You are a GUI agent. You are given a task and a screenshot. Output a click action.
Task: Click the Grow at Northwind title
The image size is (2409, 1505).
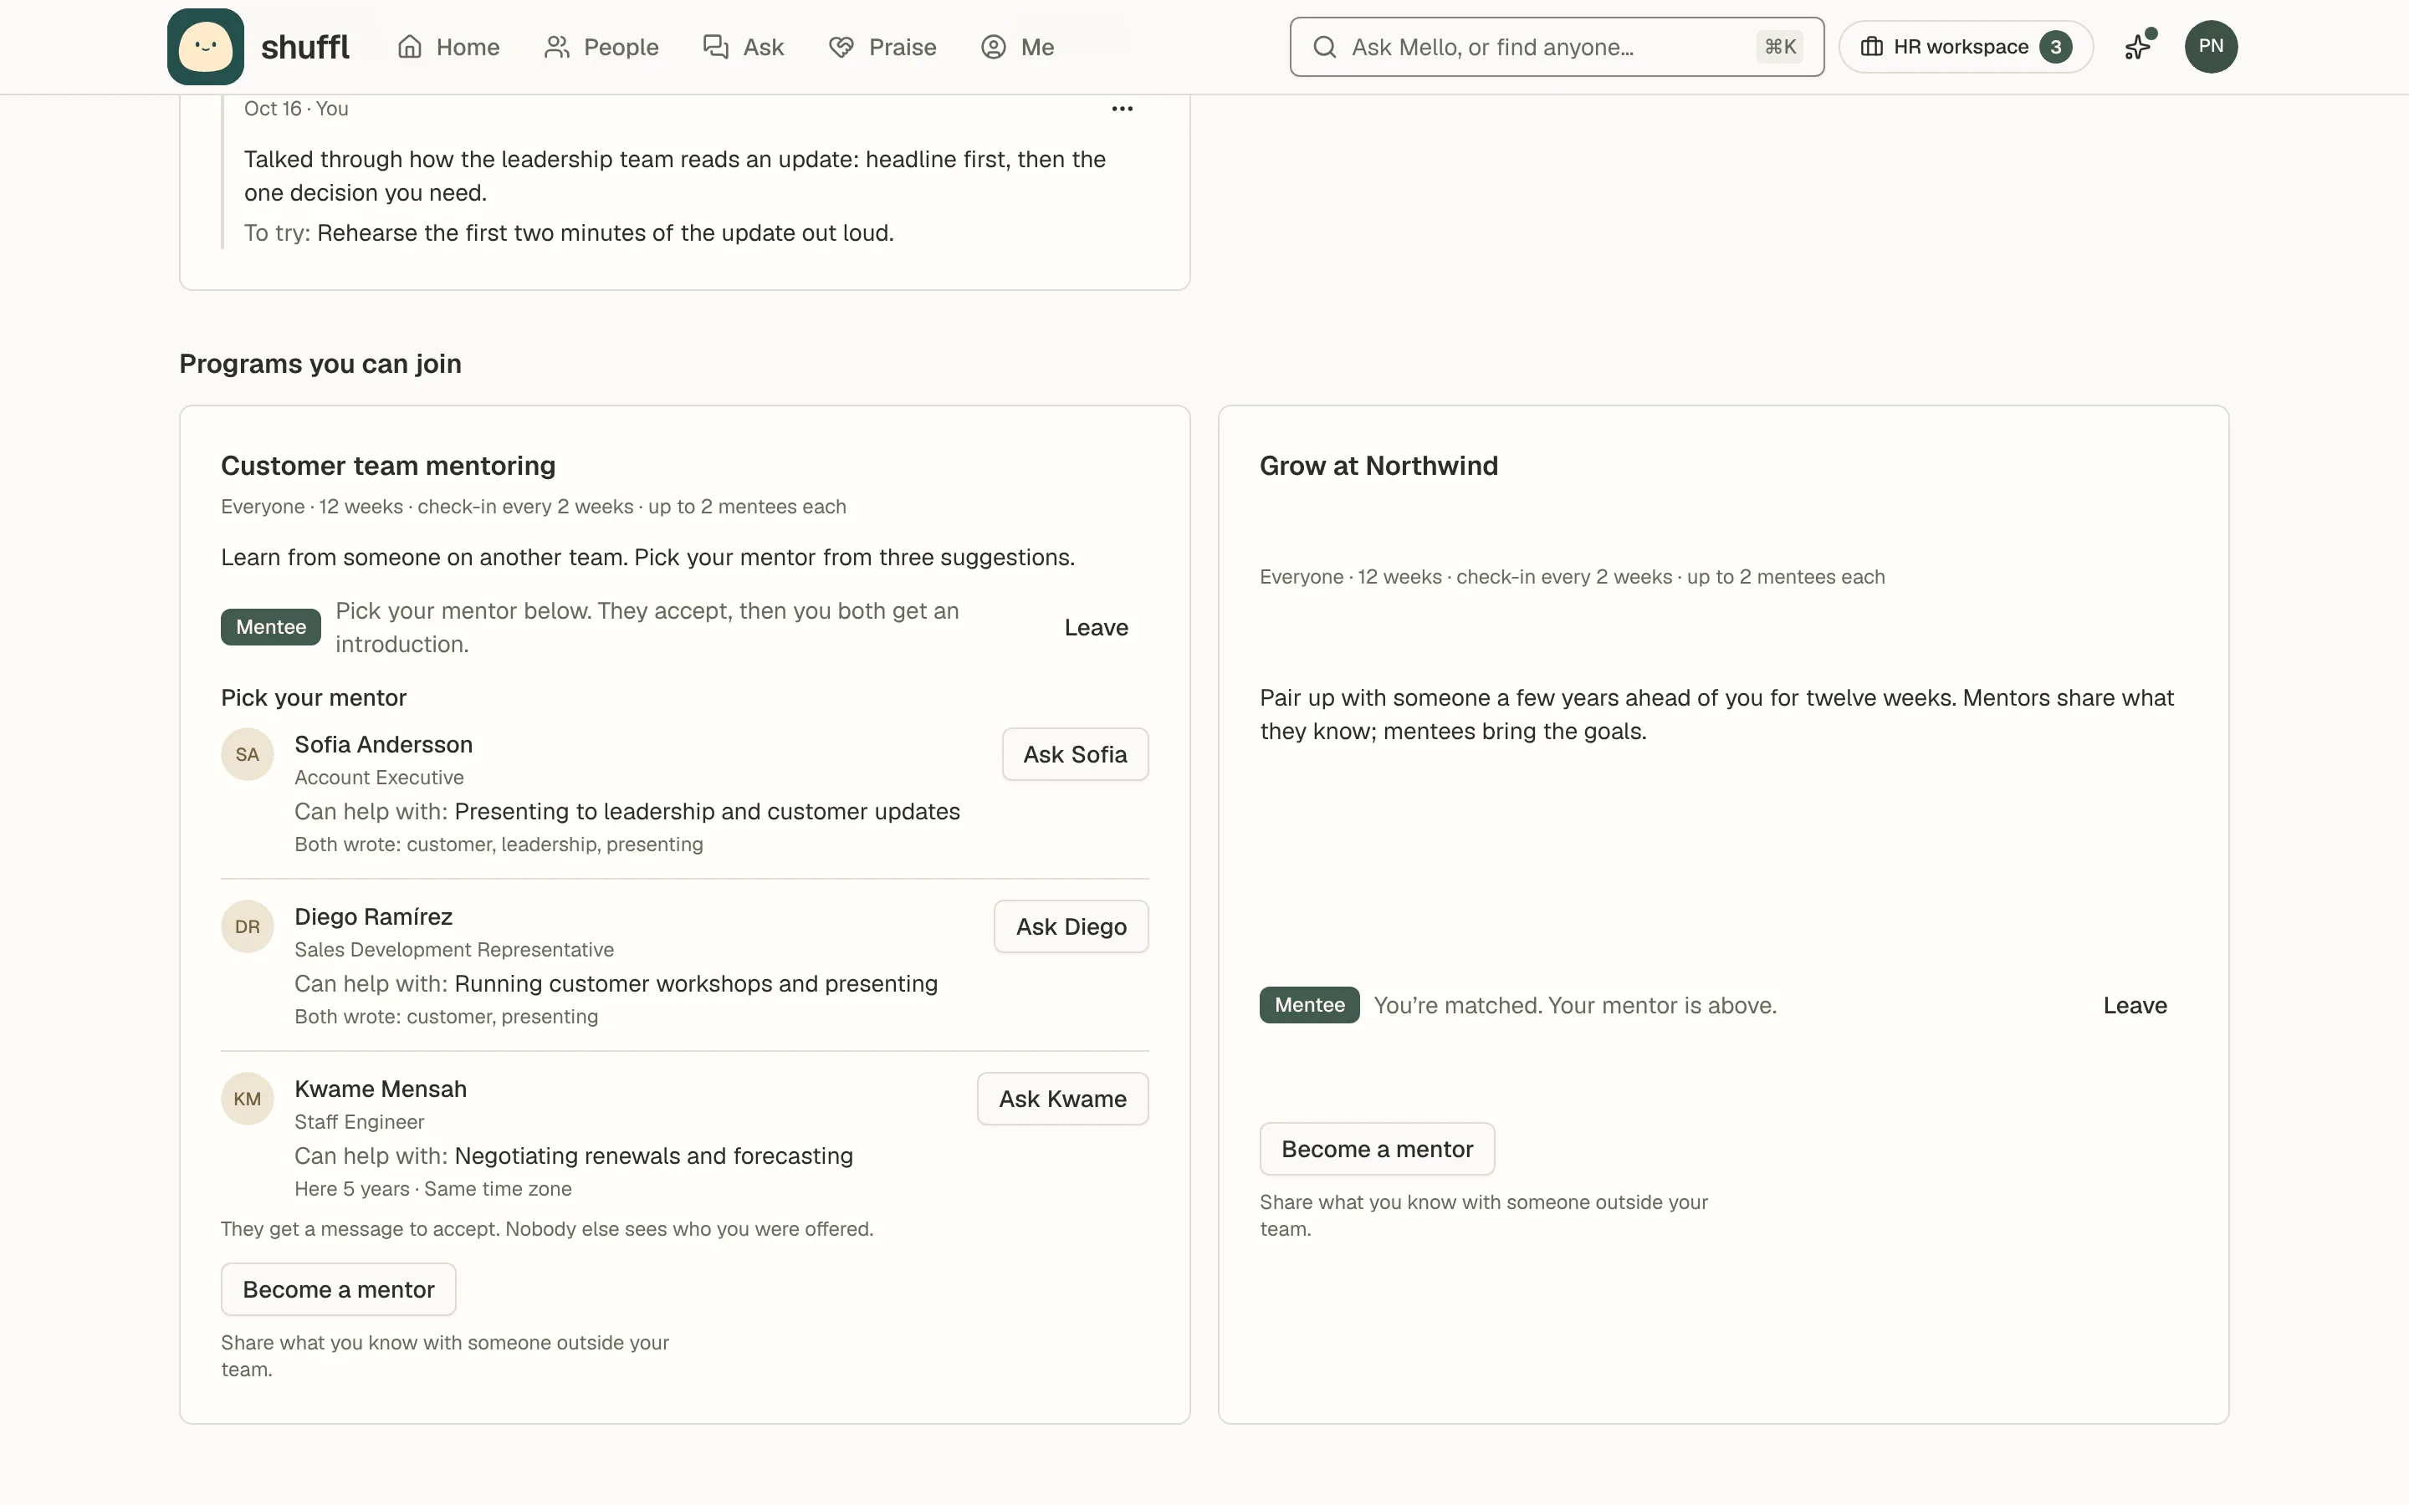[1378, 466]
